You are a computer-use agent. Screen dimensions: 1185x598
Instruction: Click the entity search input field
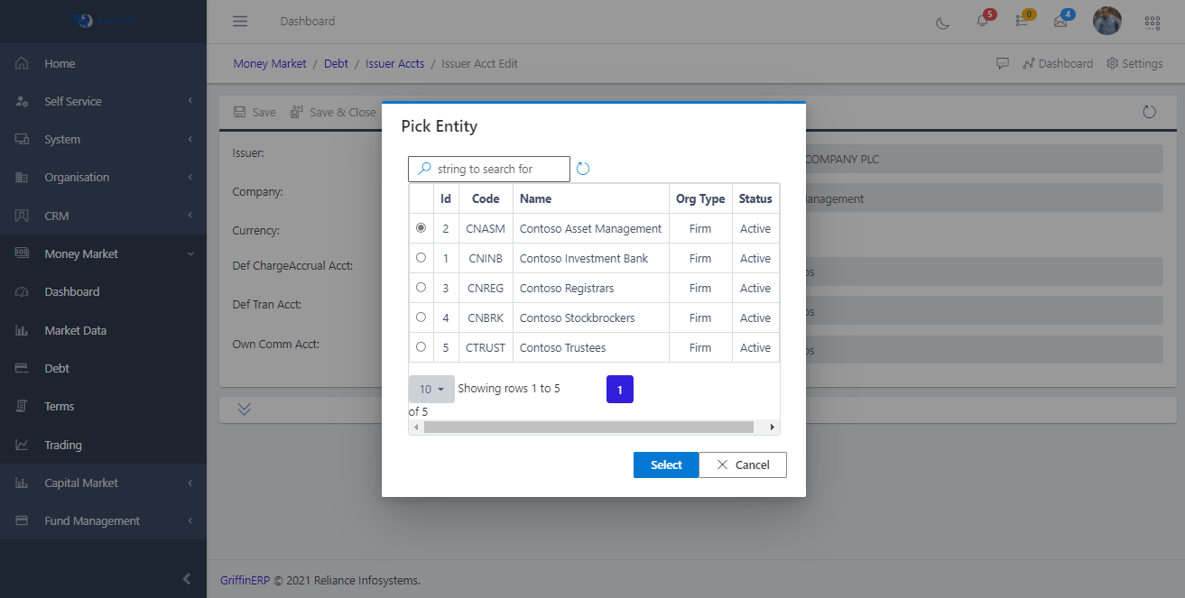tap(498, 169)
